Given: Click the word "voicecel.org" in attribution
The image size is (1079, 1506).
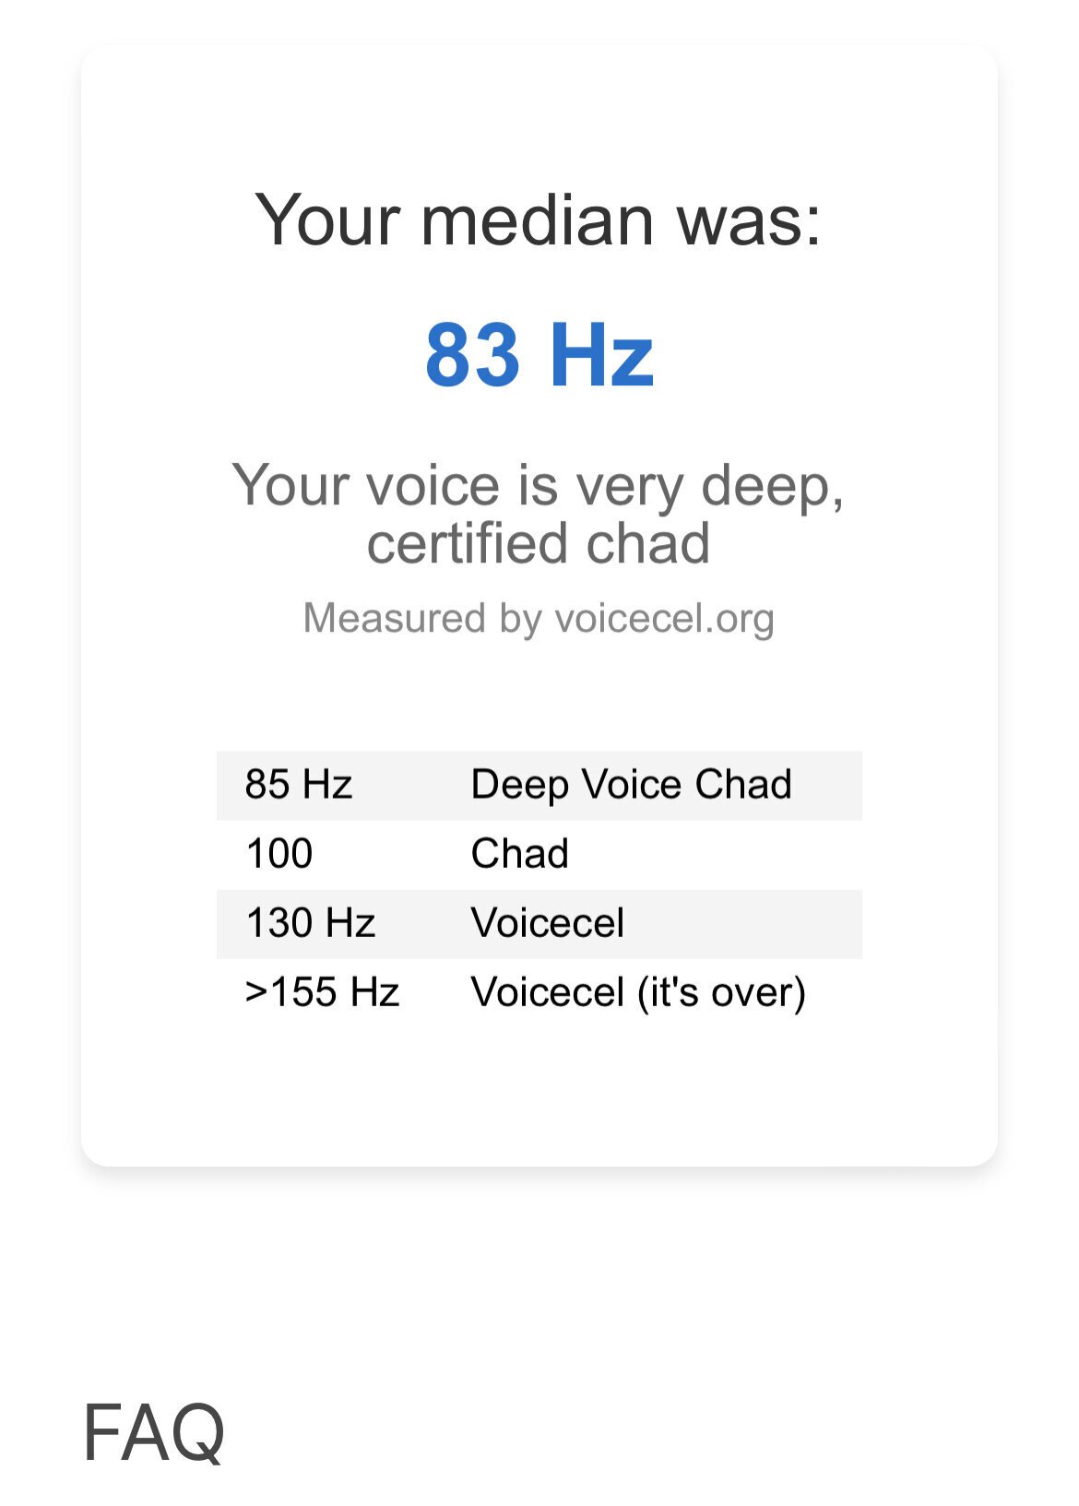Looking at the screenshot, I should point(665,618).
